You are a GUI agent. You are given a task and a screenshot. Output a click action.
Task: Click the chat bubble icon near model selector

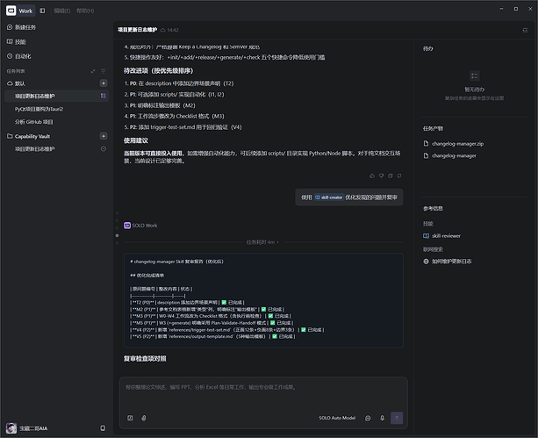(368, 418)
